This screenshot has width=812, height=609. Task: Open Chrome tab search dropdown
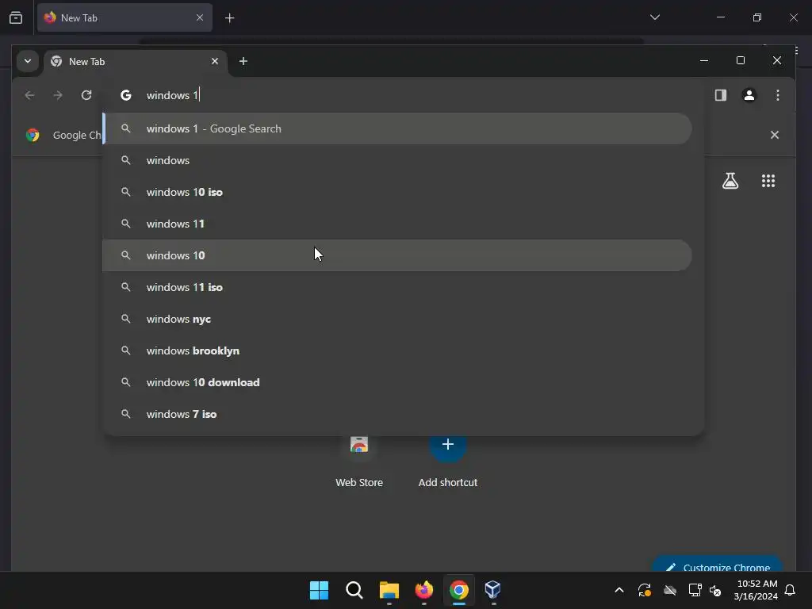(28, 61)
